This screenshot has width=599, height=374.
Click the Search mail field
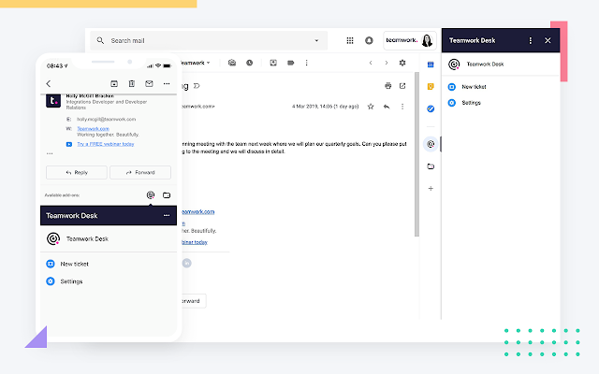[209, 40]
